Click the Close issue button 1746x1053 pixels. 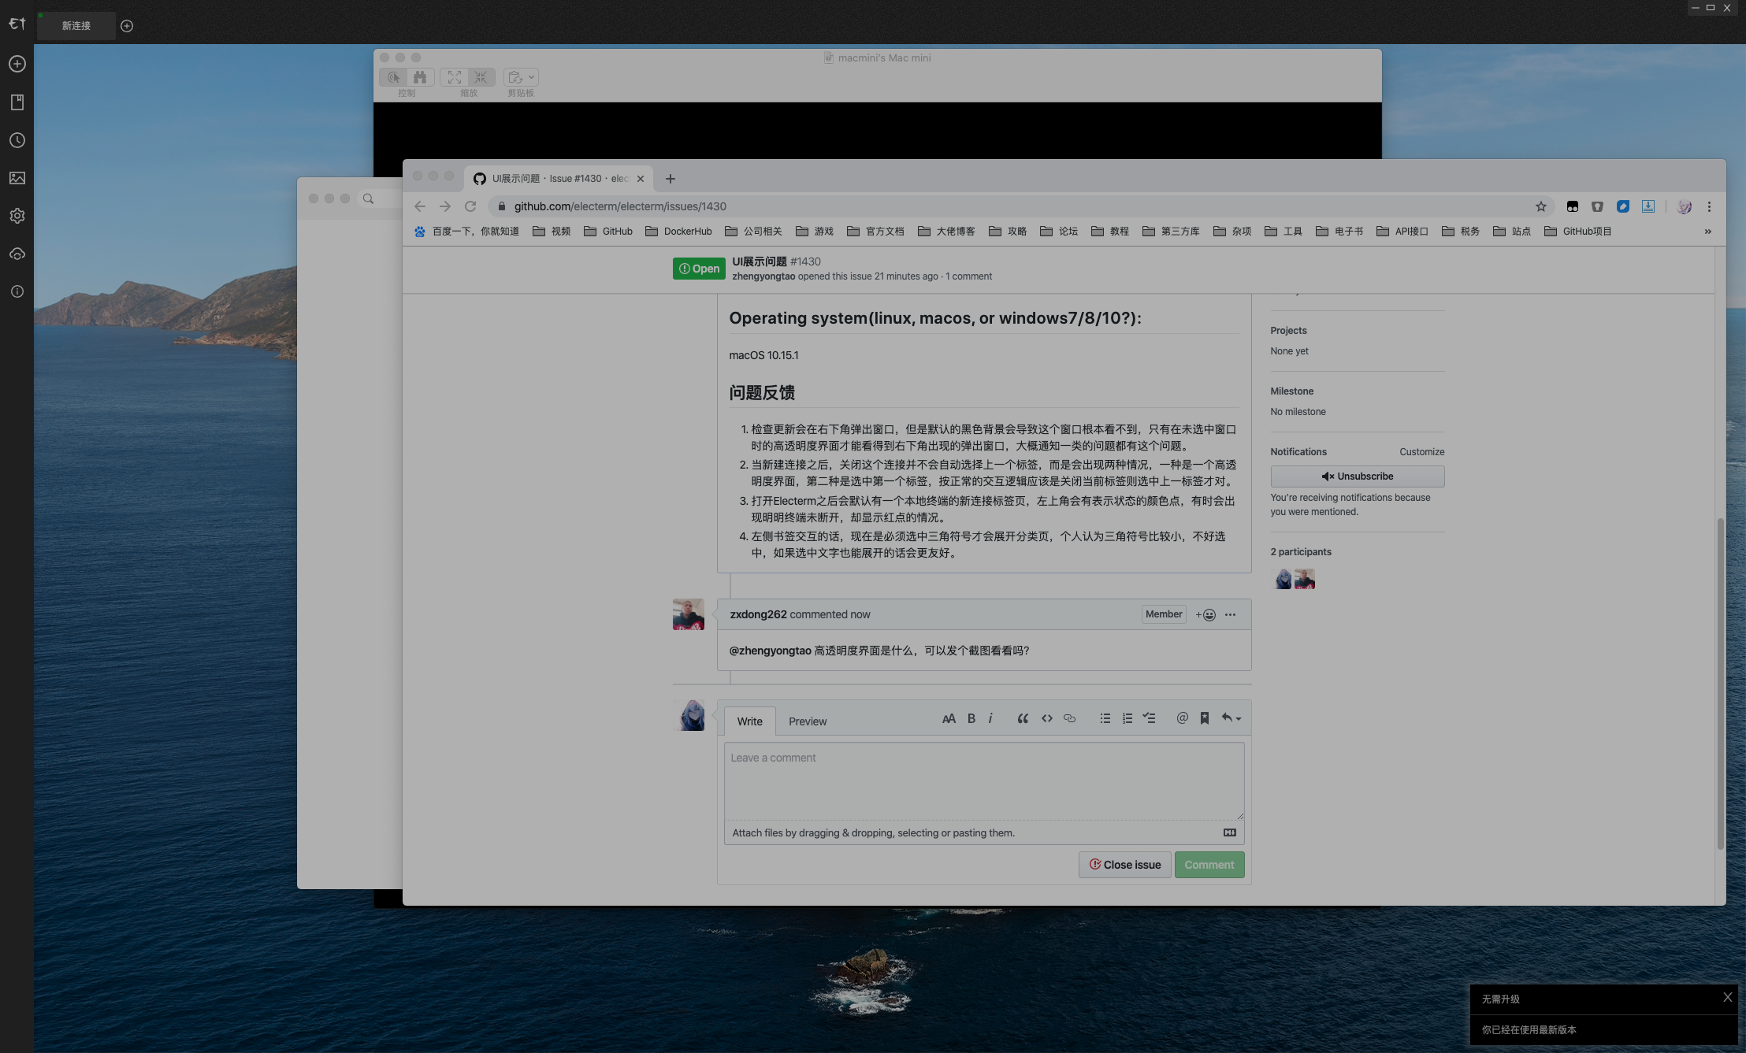click(1124, 865)
